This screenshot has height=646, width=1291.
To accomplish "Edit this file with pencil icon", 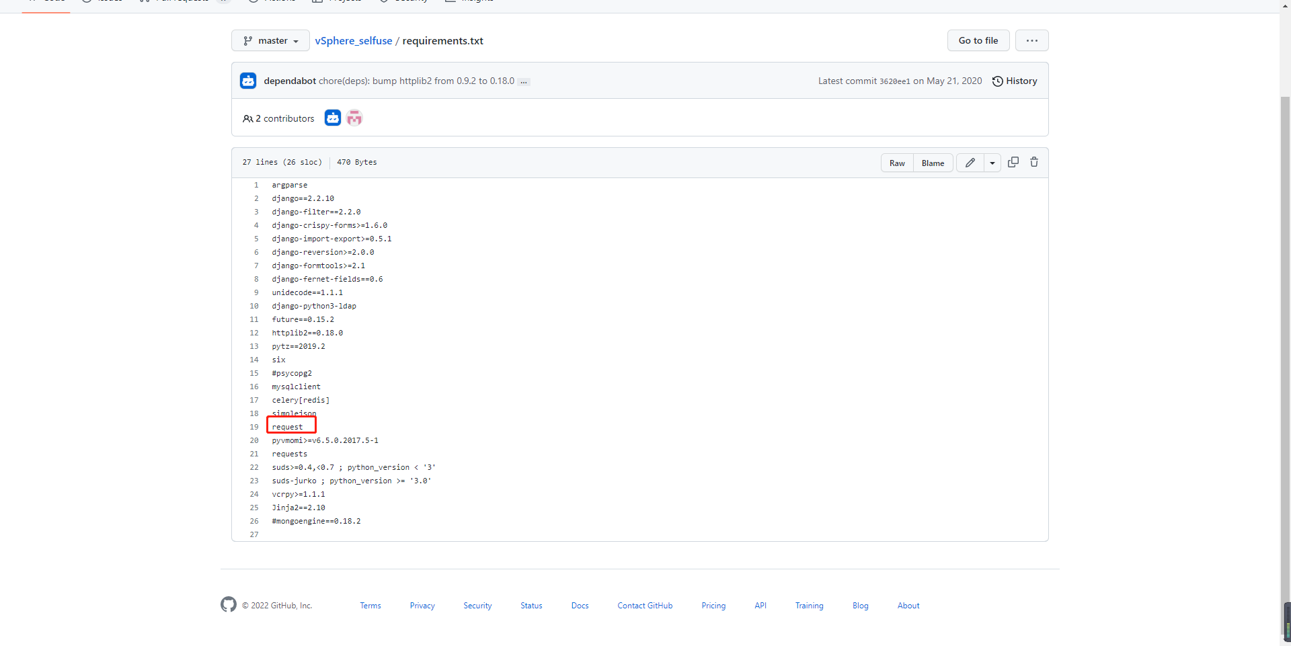I will (x=970, y=163).
